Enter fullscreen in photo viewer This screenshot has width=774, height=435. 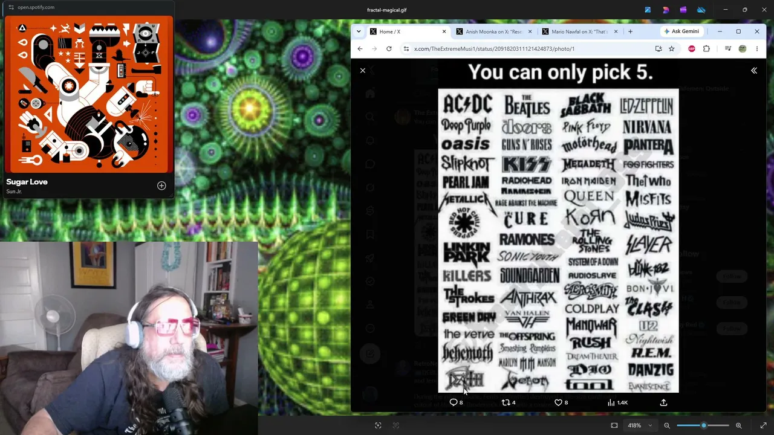(x=763, y=425)
